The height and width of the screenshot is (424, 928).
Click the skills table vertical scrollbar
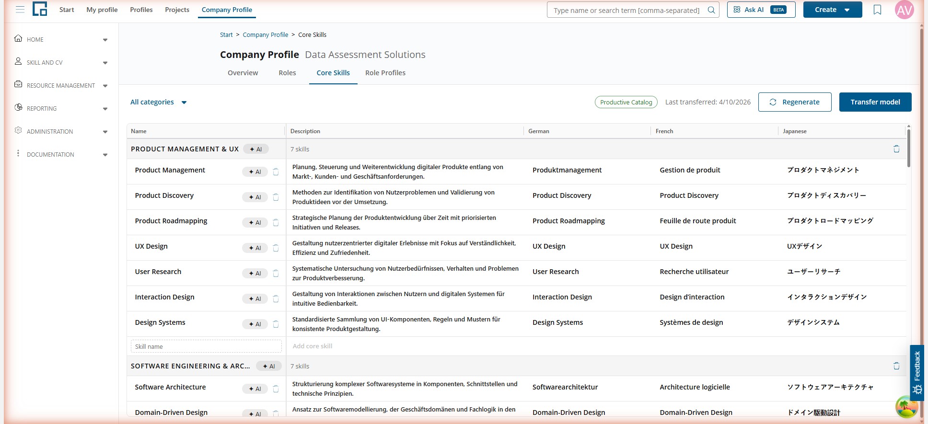pos(908,149)
